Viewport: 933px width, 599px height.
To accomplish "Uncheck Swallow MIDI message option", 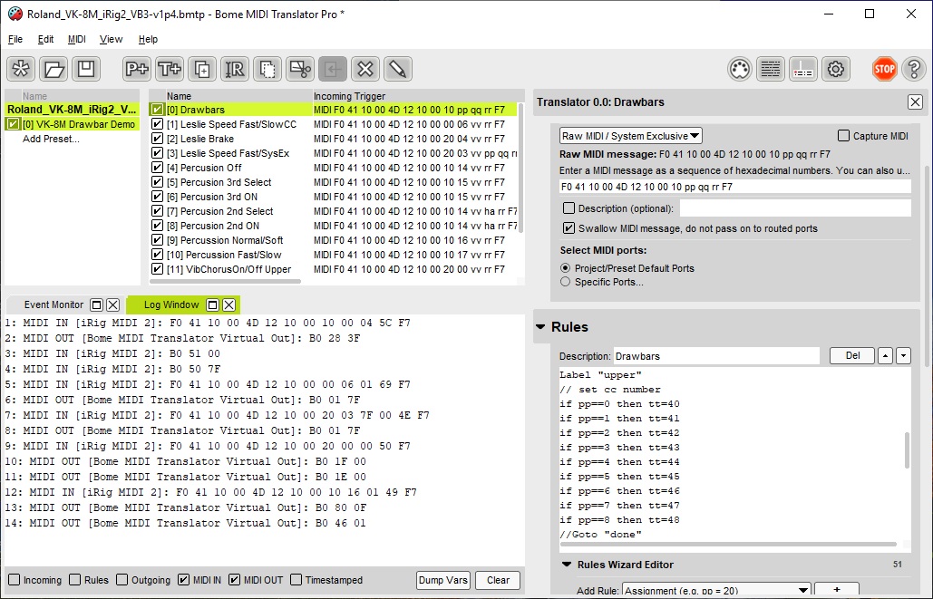I will pyautogui.click(x=569, y=227).
